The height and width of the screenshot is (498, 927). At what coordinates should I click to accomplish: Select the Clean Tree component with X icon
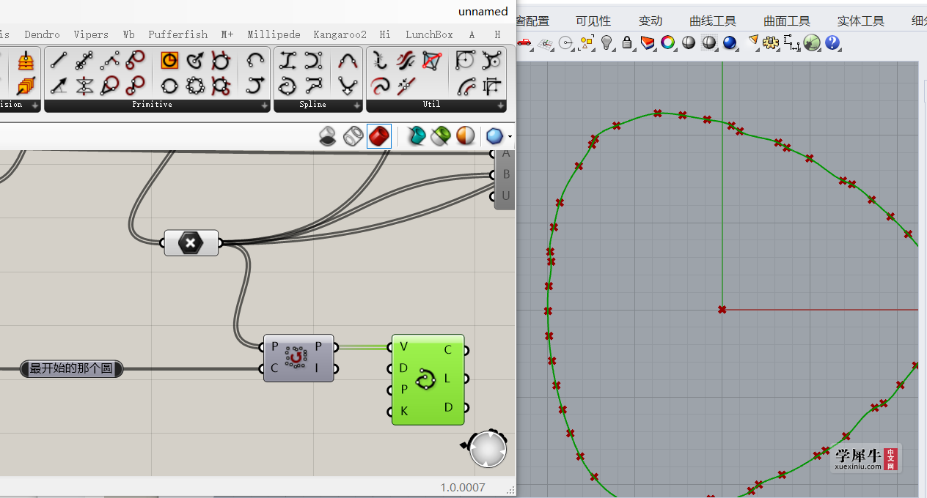(191, 242)
